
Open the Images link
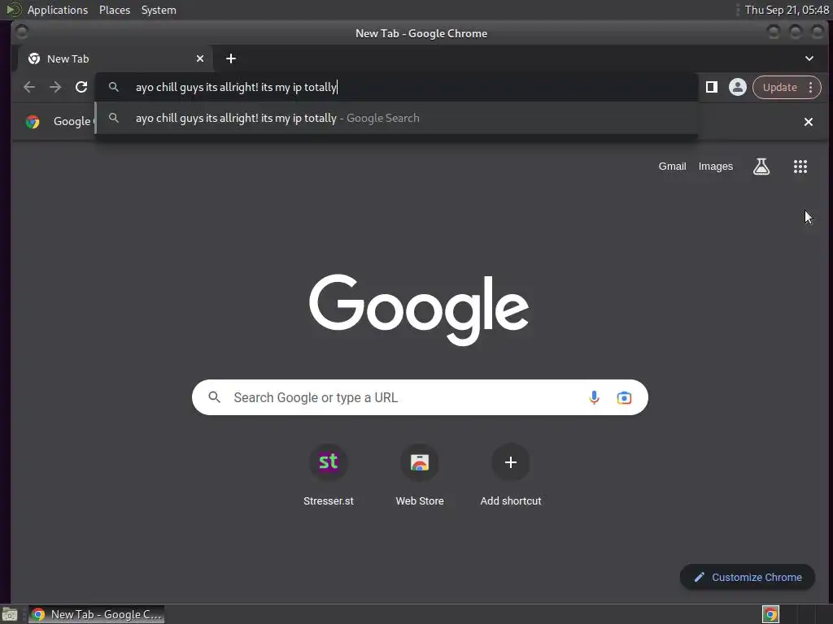coord(716,166)
